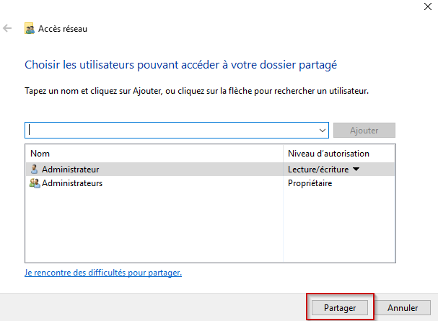Click the Accès réseau window title text
This screenshot has height=321, width=438.
pyautogui.click(x=63, y=29)
